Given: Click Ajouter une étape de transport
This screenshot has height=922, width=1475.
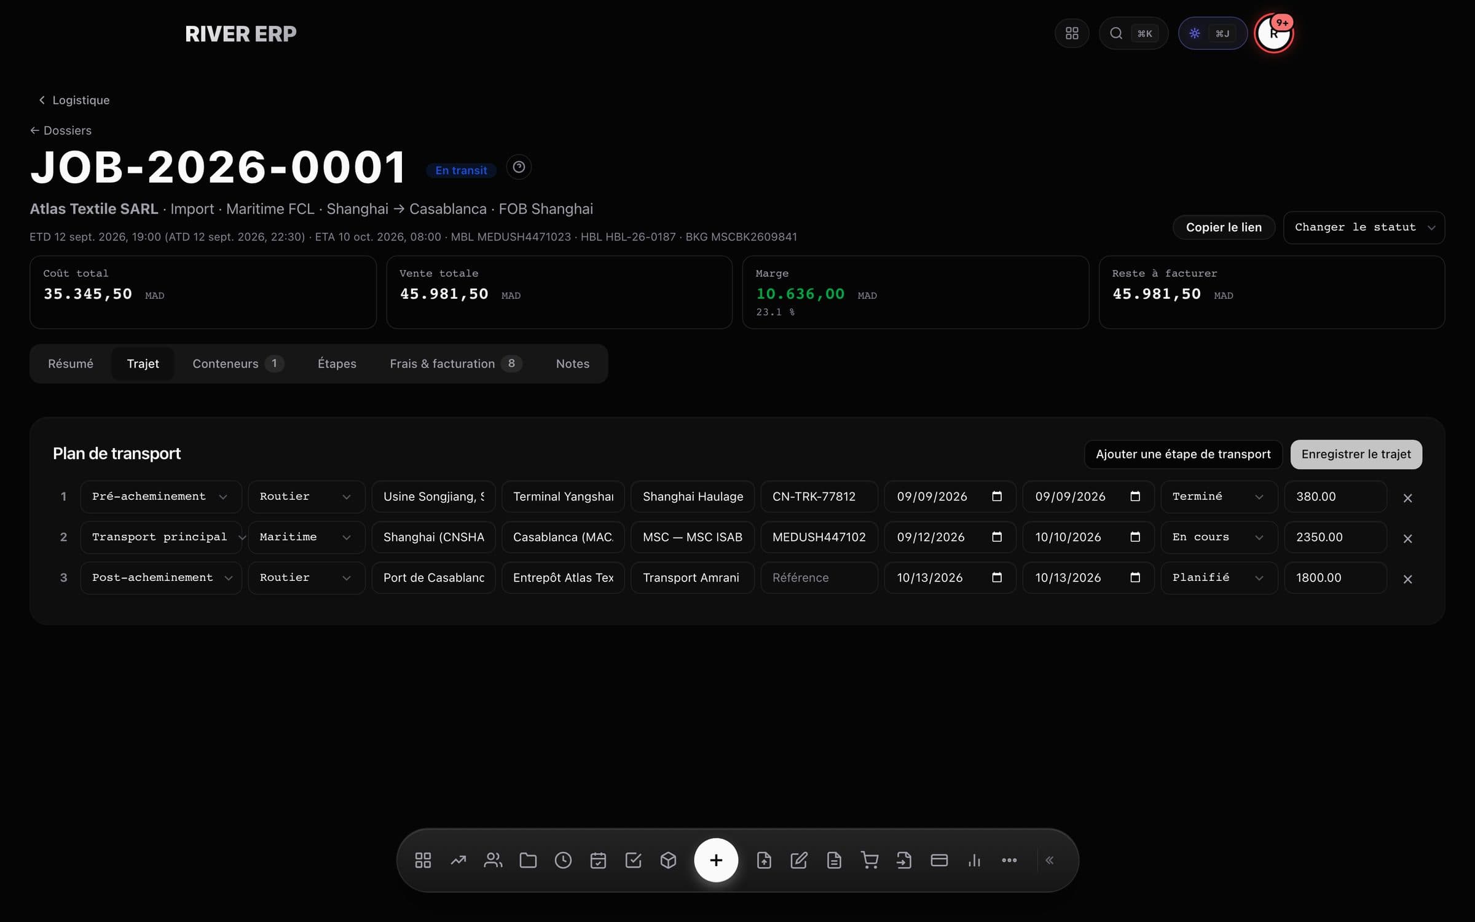Looking at the screenshot, I should click(x=1183, y=454).
